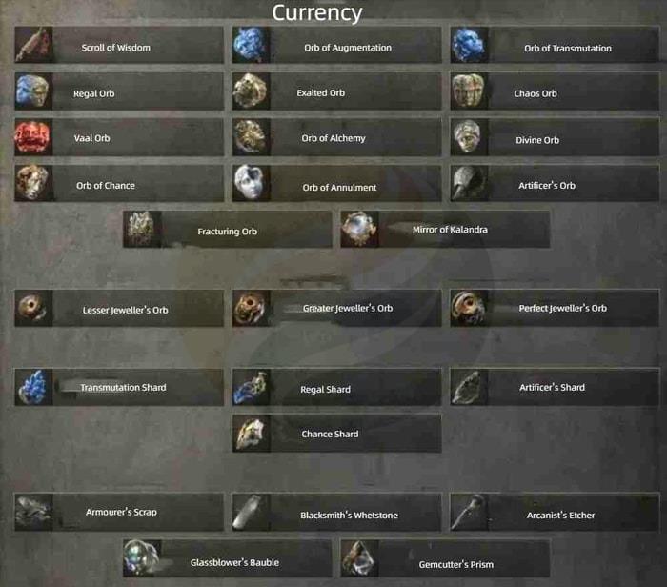The height and width of the screenshot is (587, 667).
Task: Select the Orb of Annulment icon
Action: [x=252, y=183]
